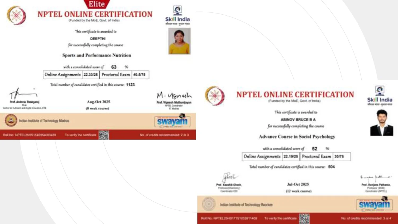The height and width of the screenshot is (224, 398).
Task: Click the credits recommended 2 or 3 text
Action: [x=165, y=135]
